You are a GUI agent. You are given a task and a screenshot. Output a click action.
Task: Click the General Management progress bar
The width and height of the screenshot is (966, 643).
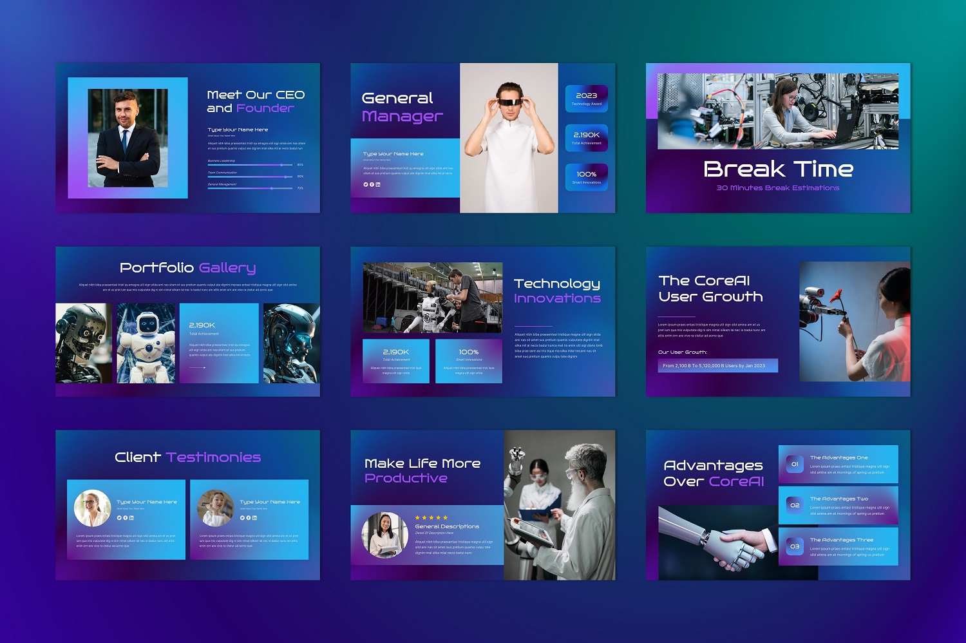click(250, 188)
